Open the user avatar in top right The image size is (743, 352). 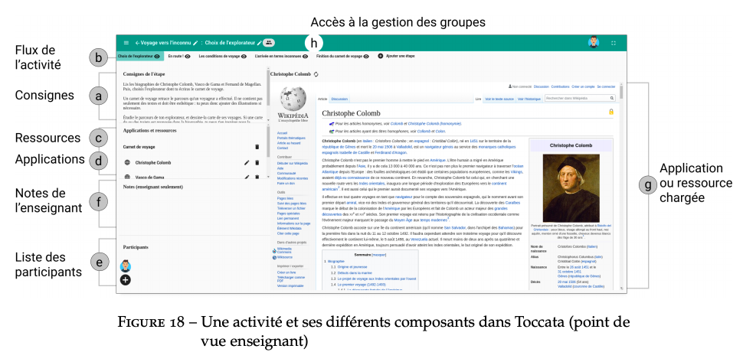(x=594, y=43)
